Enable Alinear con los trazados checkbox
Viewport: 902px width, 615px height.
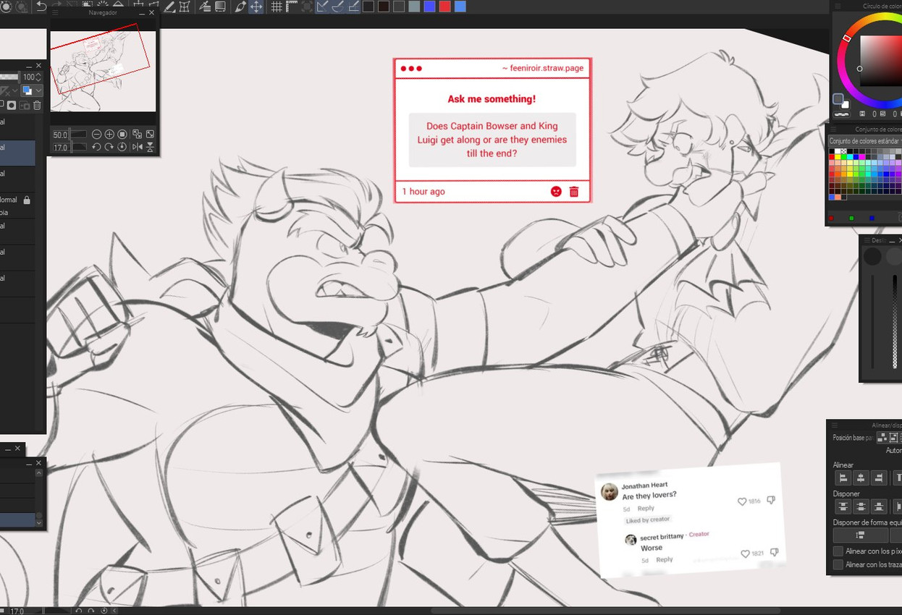pos(838,564)
